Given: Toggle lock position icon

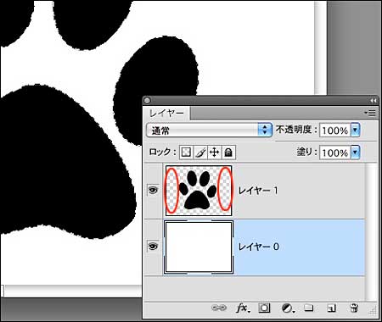Looking at the screenshot, I should 215,153.
